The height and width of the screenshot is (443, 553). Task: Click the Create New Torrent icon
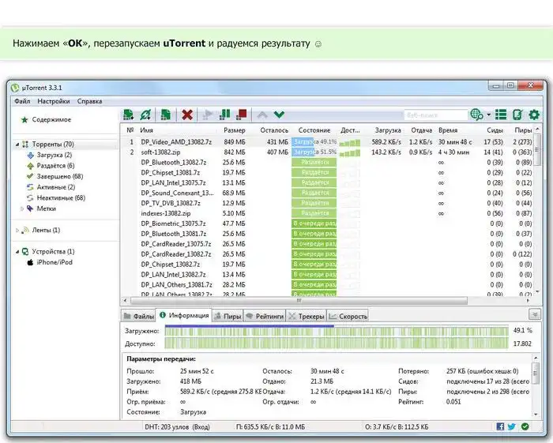166,115
